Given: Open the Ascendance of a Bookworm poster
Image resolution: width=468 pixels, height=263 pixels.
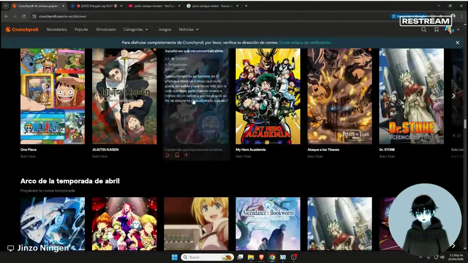Looking at the screenshot, I should click(268, 224).
